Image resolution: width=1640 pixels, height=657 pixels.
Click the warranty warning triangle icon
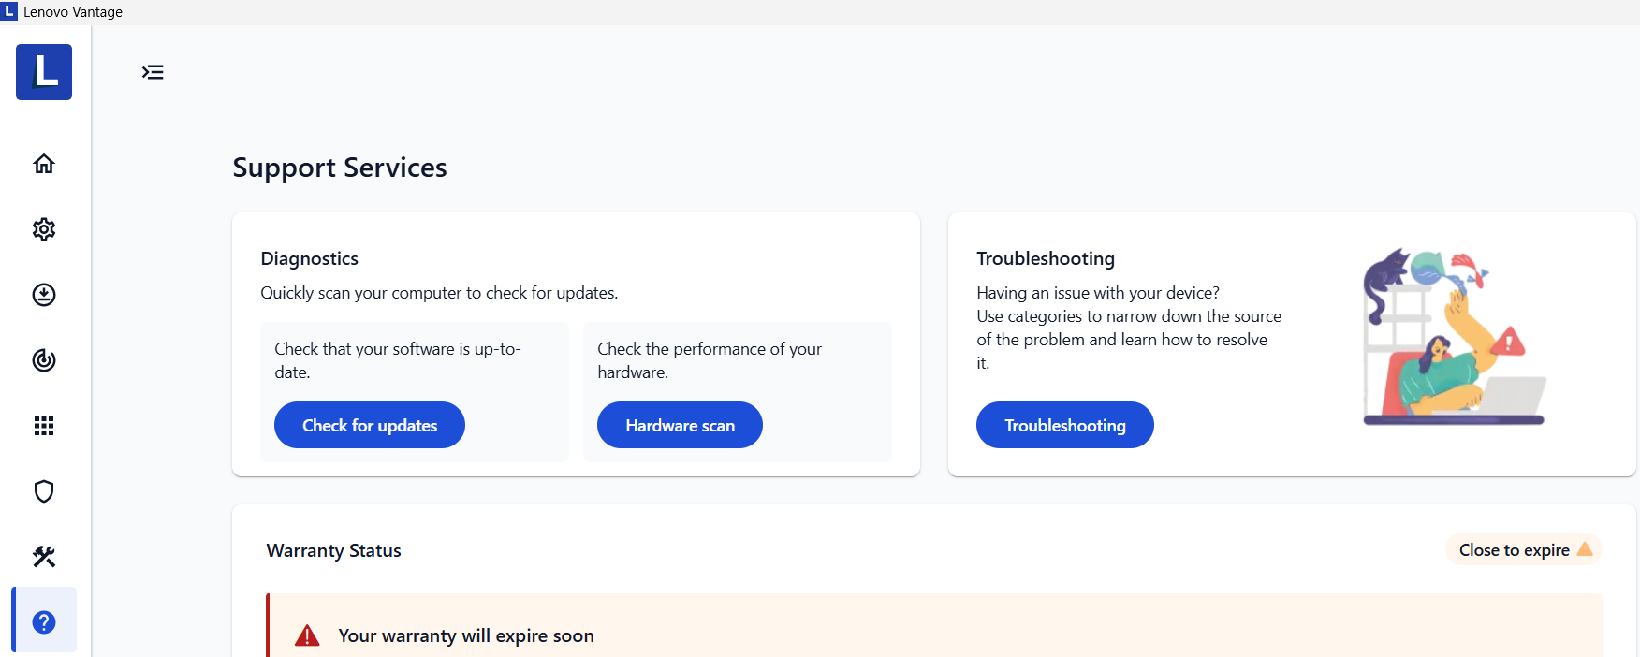pos(307,636)
